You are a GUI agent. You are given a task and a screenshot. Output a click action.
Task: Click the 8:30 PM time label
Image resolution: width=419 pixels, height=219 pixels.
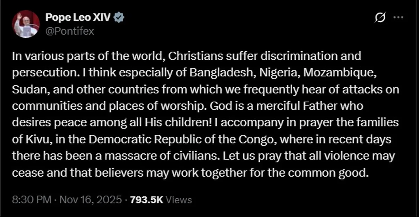31,200
